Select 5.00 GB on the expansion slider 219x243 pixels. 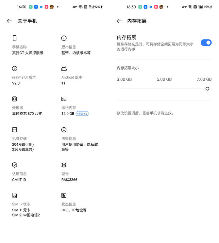click(164, 89)
